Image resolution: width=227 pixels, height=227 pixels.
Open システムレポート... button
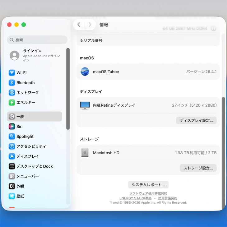tap(148, 185)
